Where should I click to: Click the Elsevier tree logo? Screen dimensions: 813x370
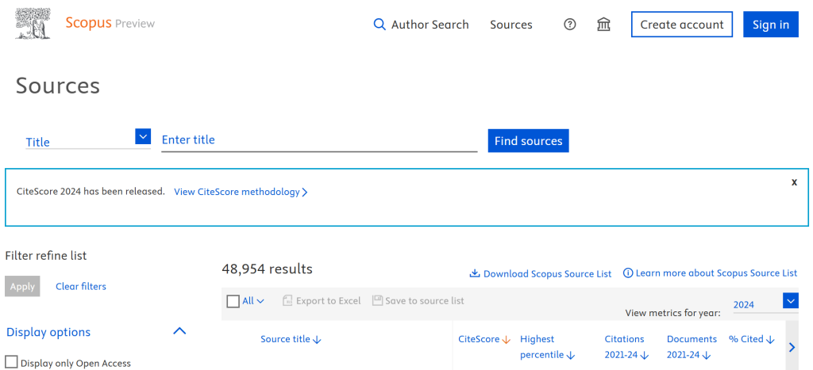[x=32, y=24]
